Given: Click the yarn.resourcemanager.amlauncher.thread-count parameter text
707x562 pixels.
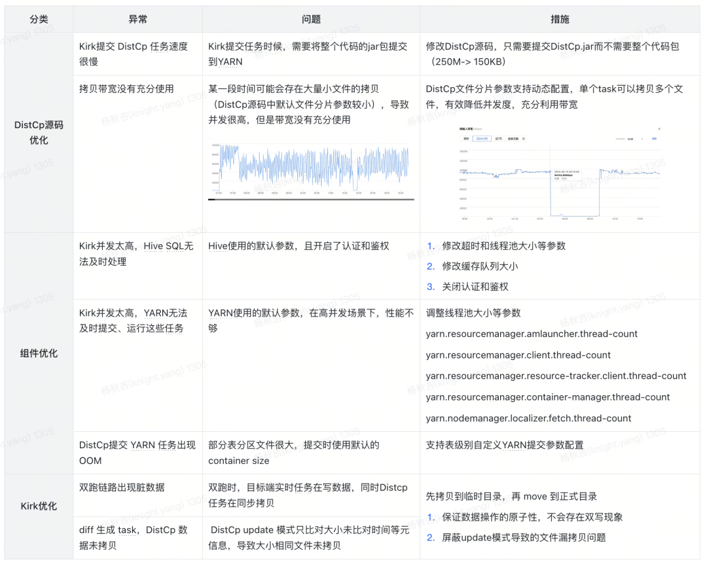Looking at the screenshot, I should click(532, 334).
